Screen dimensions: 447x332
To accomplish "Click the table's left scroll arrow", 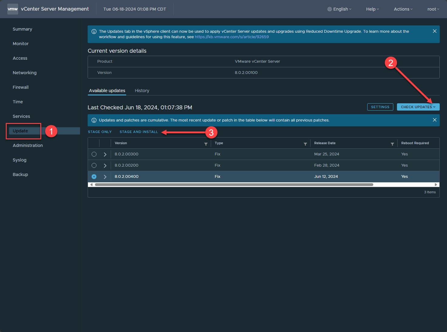I will click(x=91, y=184).
